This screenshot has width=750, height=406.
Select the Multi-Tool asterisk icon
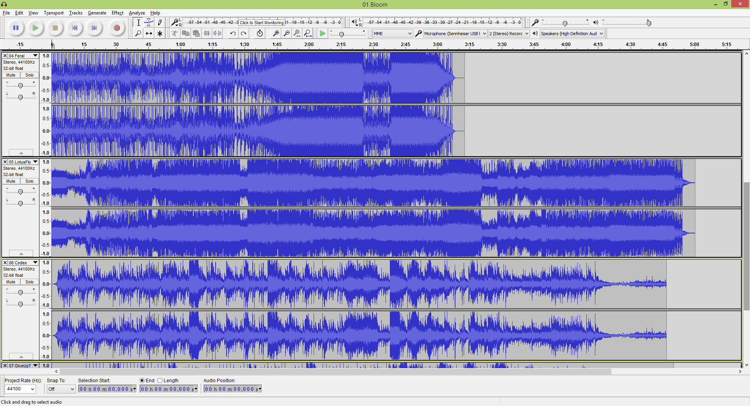click(x=159, y=33)
